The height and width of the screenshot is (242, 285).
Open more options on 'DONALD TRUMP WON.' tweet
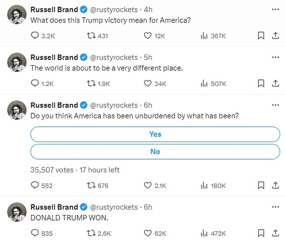pyautogui.click(x=275, y=207)
